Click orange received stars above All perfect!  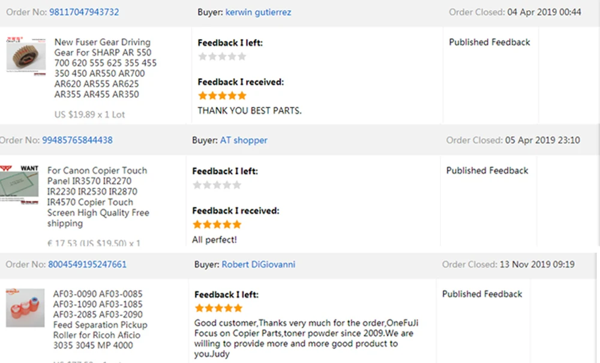(217, 224)
